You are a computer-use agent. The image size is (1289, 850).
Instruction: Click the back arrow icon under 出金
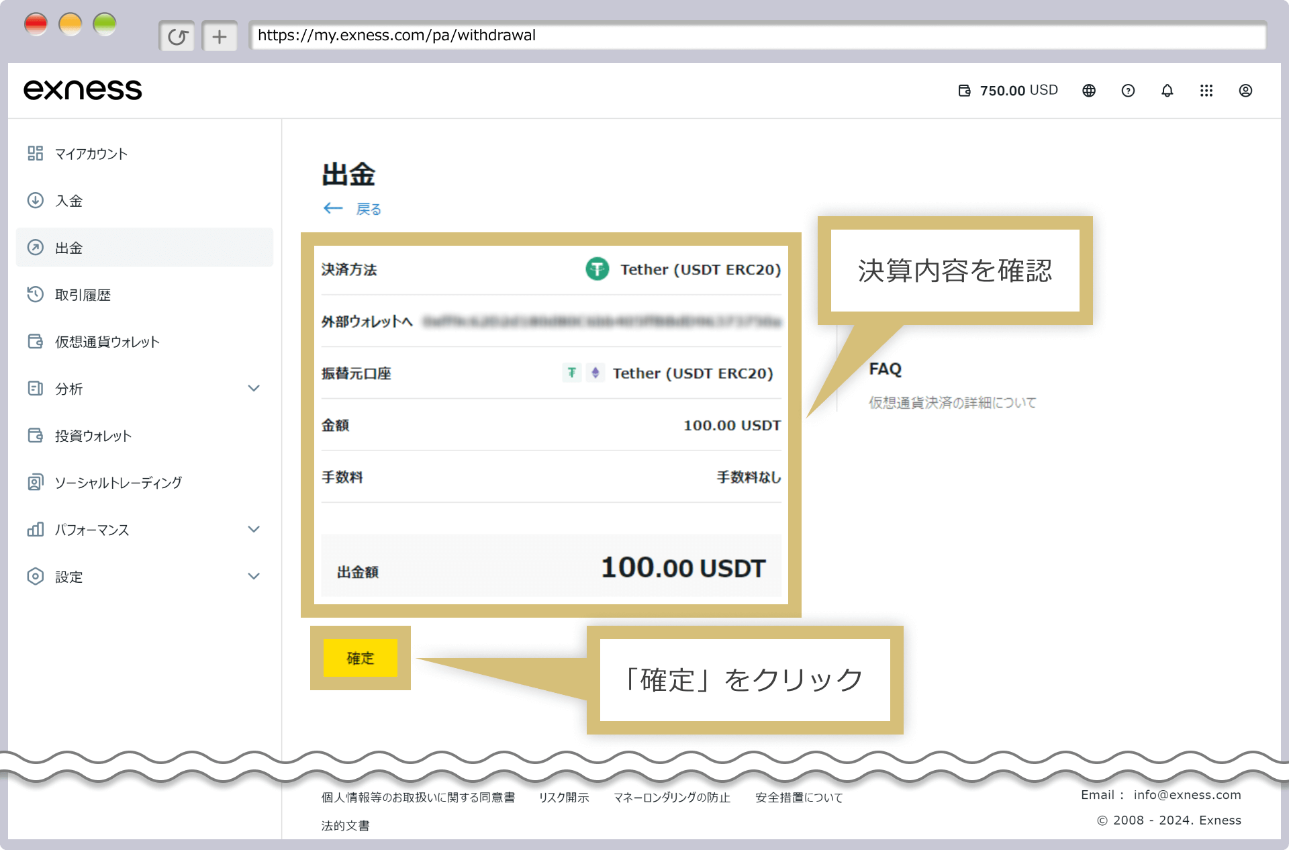(x=333, y=209)
